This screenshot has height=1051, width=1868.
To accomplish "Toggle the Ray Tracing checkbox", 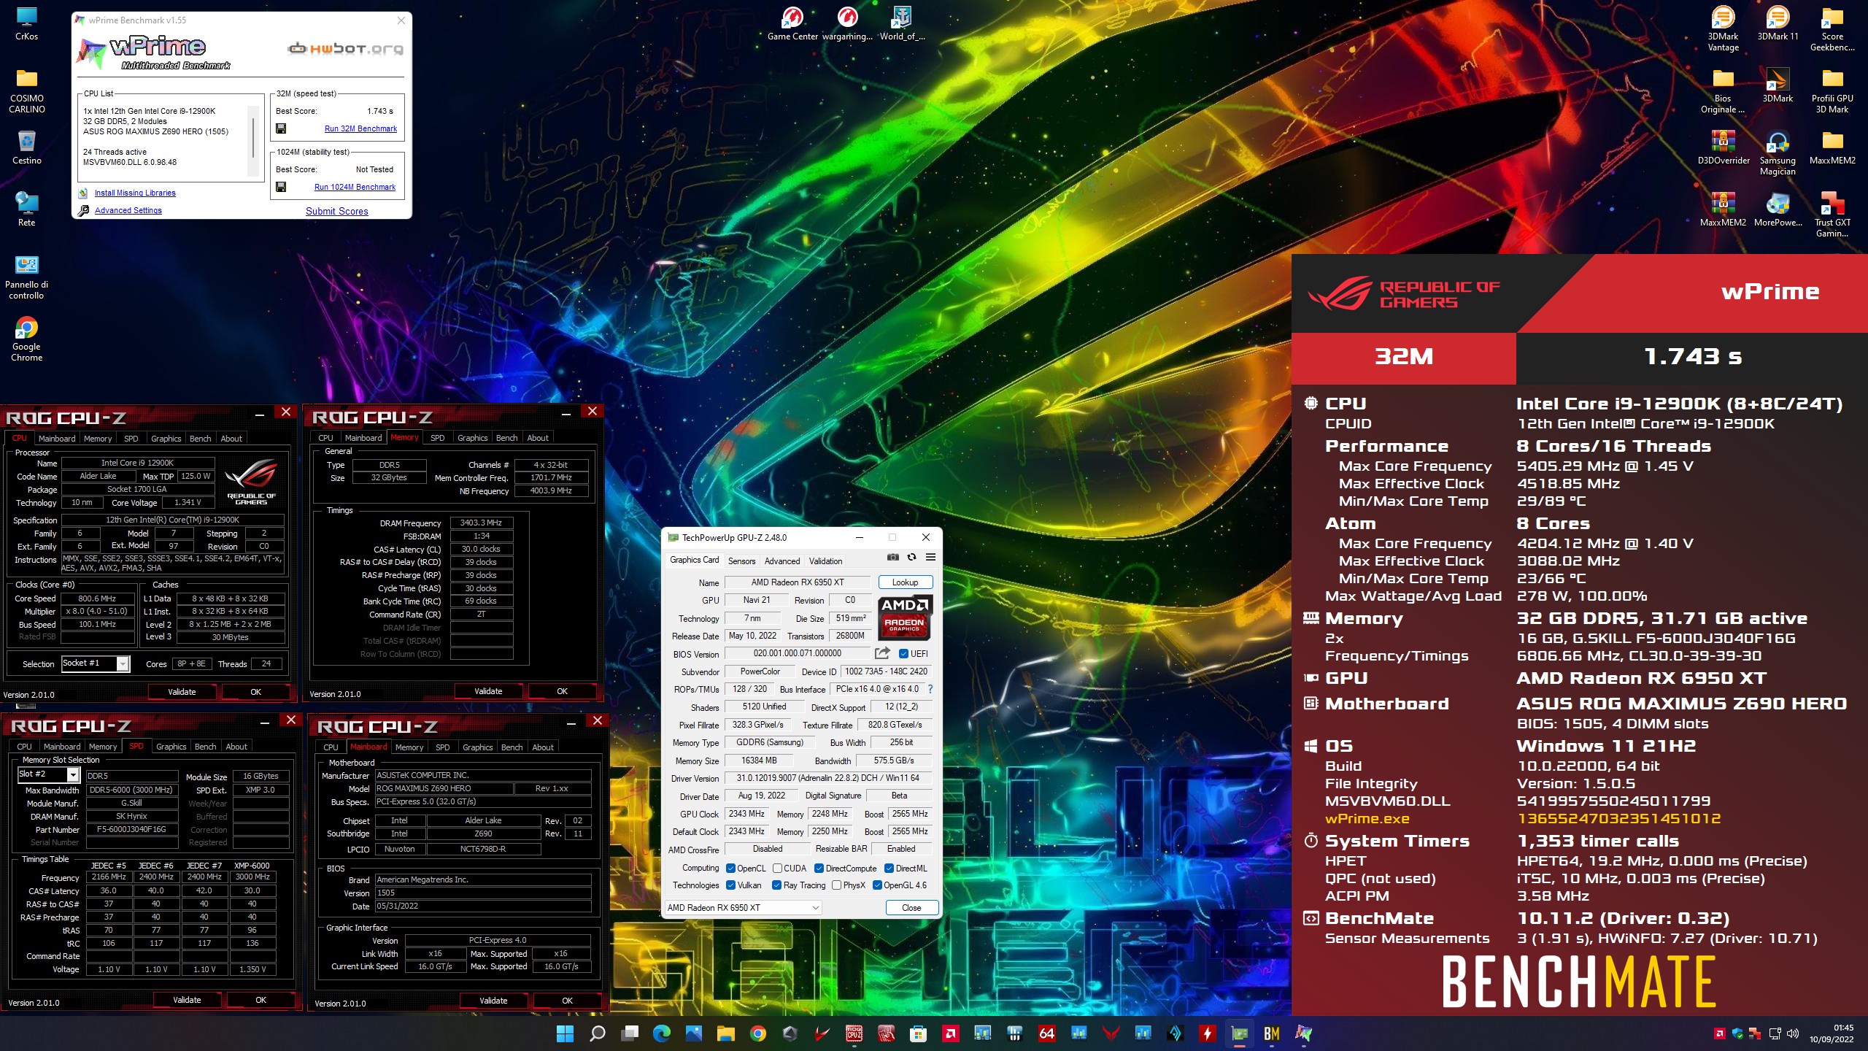I will [x=777, y=885].
